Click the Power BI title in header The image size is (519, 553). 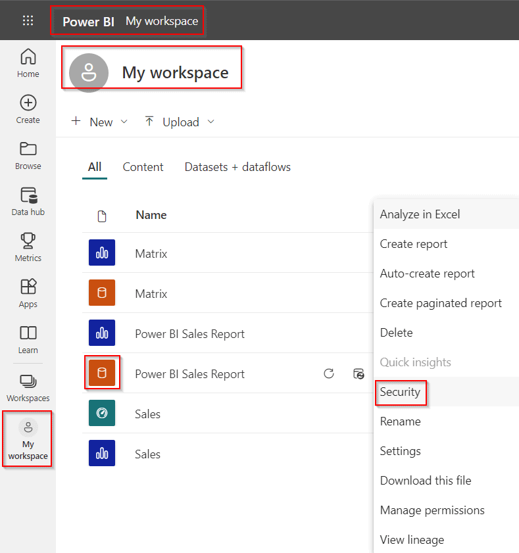[88, 22]
